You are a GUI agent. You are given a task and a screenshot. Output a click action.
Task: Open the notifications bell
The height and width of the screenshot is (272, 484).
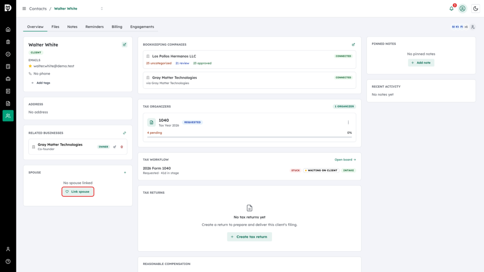[451, 8]
